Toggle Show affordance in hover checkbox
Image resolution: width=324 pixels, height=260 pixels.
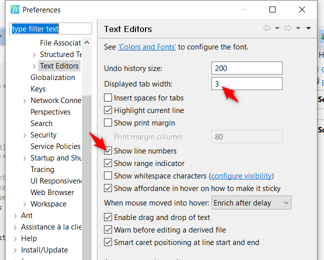[108, 188]
